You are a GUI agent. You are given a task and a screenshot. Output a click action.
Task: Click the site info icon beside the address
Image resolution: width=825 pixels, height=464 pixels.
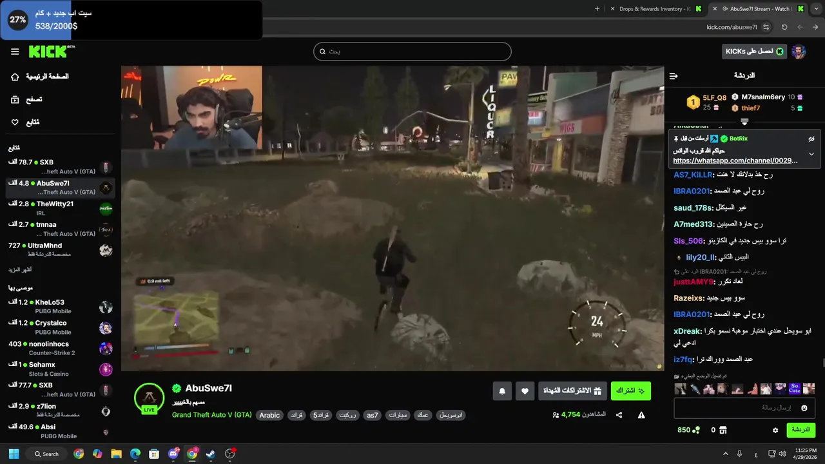click(x=766, y=27)
